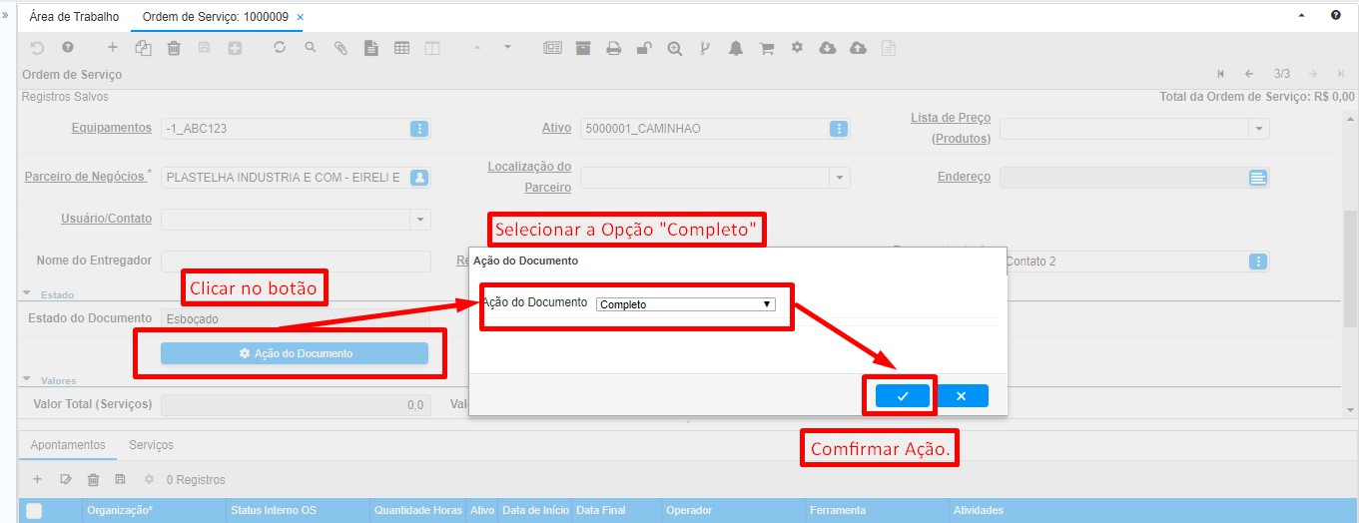Expand the Usuário/Contato dropdown
Image resolution: width=1359 pixels, height=523 pixels.
[420, 220]
